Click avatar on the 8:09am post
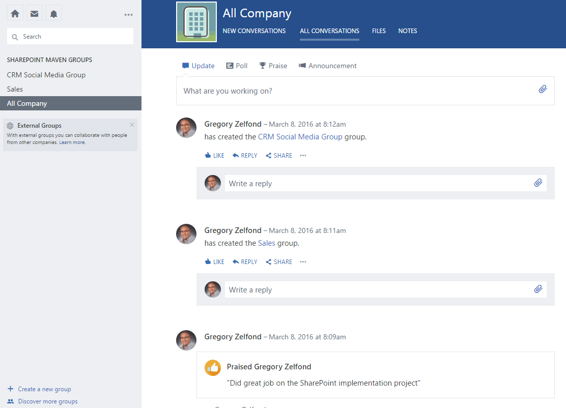 [x=186, y=340]
